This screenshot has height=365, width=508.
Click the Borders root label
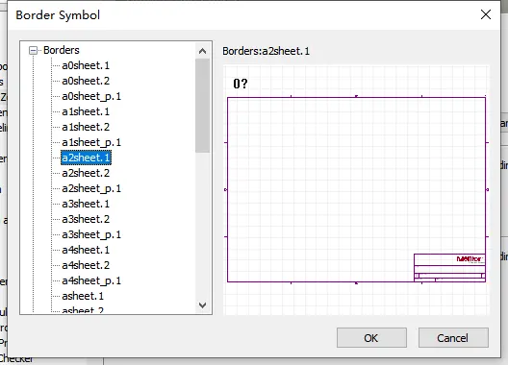coord(62,50)
